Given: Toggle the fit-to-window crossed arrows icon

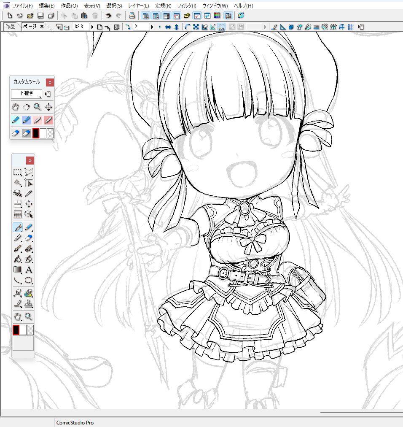Looking at the screenshot, I should pos(196,27).
